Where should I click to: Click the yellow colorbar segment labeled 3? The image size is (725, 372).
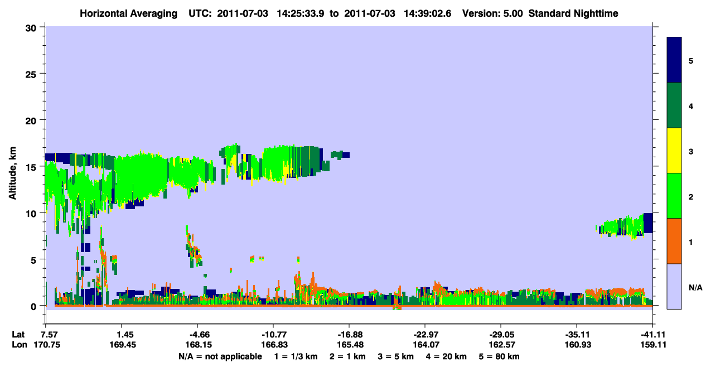pos(674,151)
